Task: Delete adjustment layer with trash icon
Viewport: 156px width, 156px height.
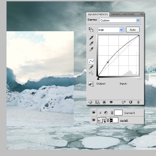Action: tap(138, 102)
